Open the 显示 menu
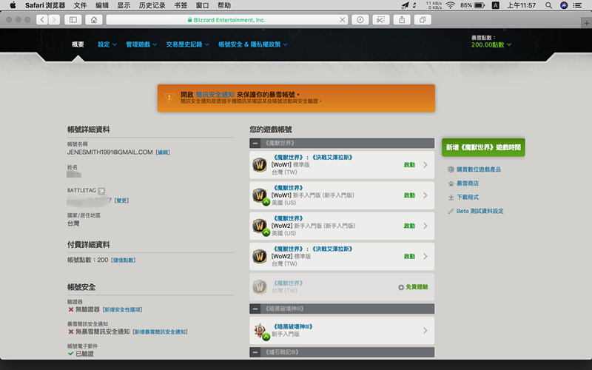The width and height of the screenshot is (592, 370). click(x=124, y=5)
